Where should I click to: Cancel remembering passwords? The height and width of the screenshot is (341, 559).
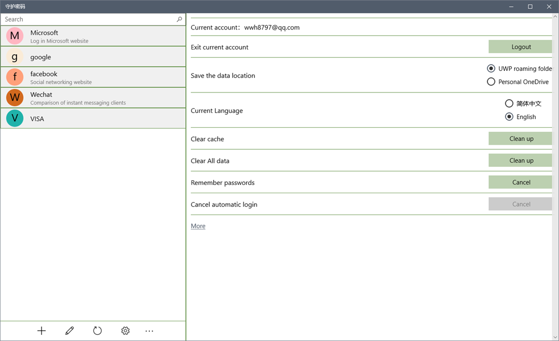(x=520, y=182)
